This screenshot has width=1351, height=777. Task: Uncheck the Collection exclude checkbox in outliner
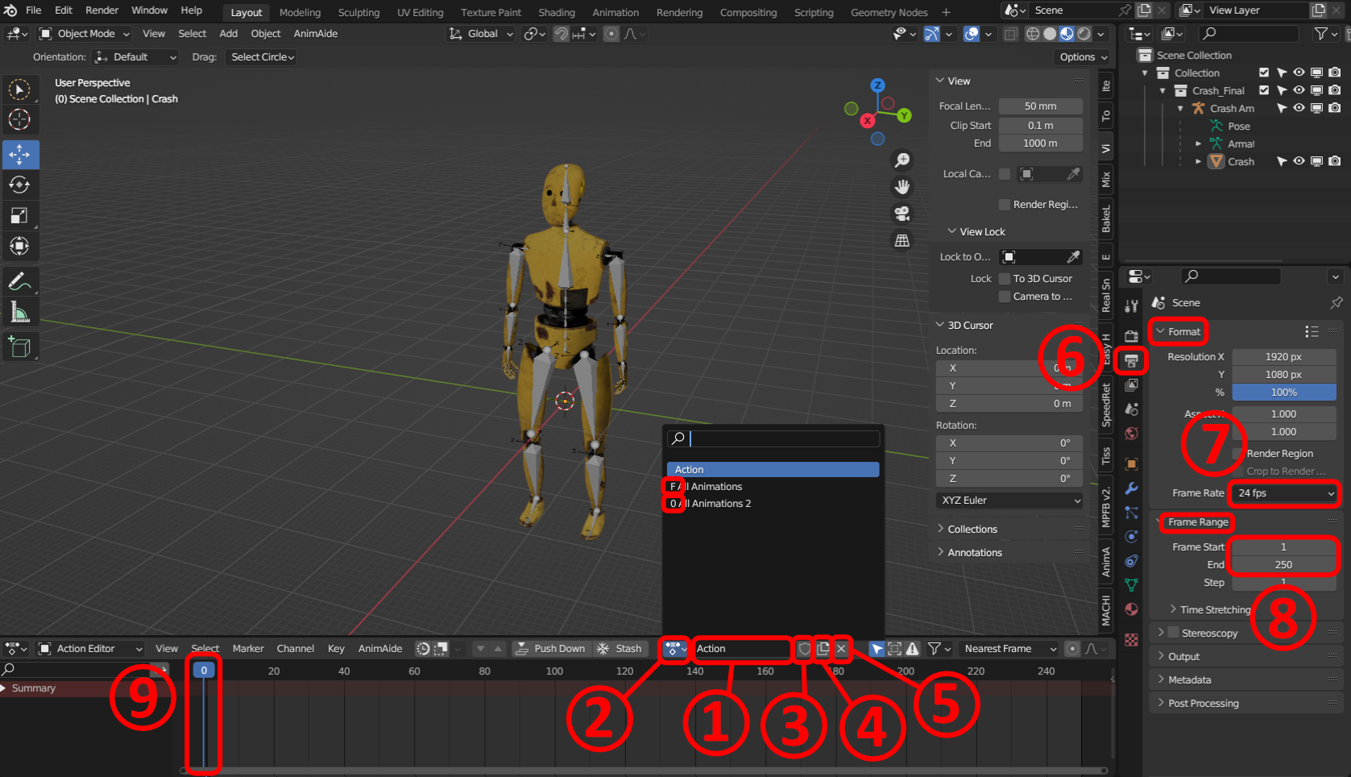tap(1264, 73)
